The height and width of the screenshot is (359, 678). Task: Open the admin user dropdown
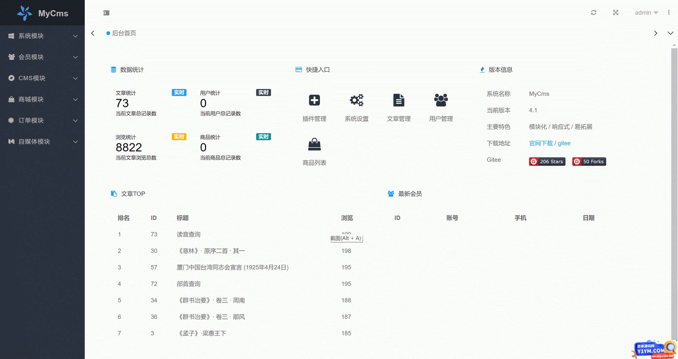(646, 12)
